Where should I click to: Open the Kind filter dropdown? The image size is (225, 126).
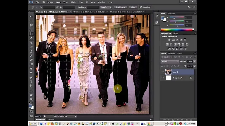[167, 57]
